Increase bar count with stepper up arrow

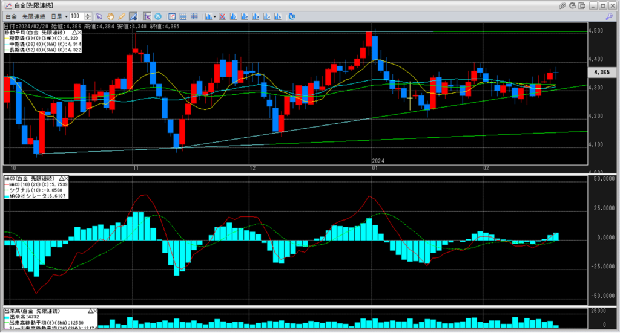(88, 15)
